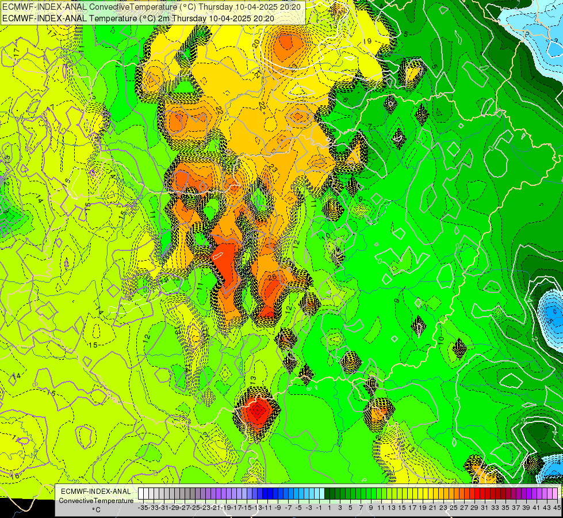563x518 pixels.
Task: Click the '26' contour label on the map
Action: coord(272,276)
